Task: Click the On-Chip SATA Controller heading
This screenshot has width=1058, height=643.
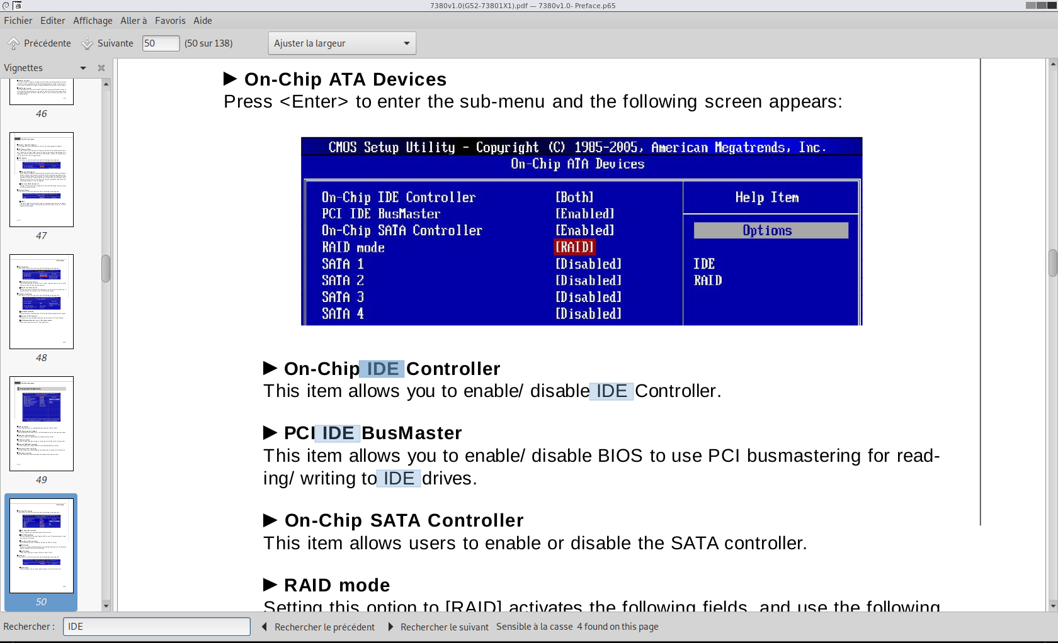Action: coord(404,520)
